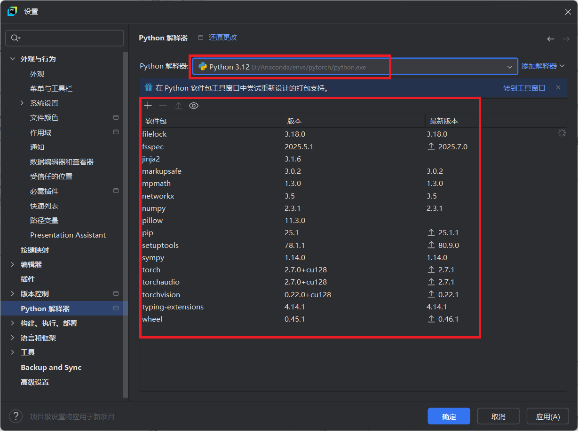Collapse the 外观与行为 section
The width and height of the screenshot is (578, 431).
click(x=12, y=59)
